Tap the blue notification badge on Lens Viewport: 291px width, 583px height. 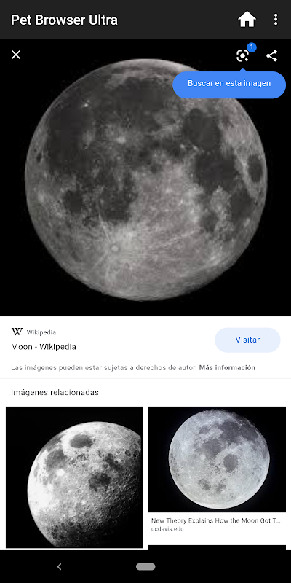click(x=252, y=47)
